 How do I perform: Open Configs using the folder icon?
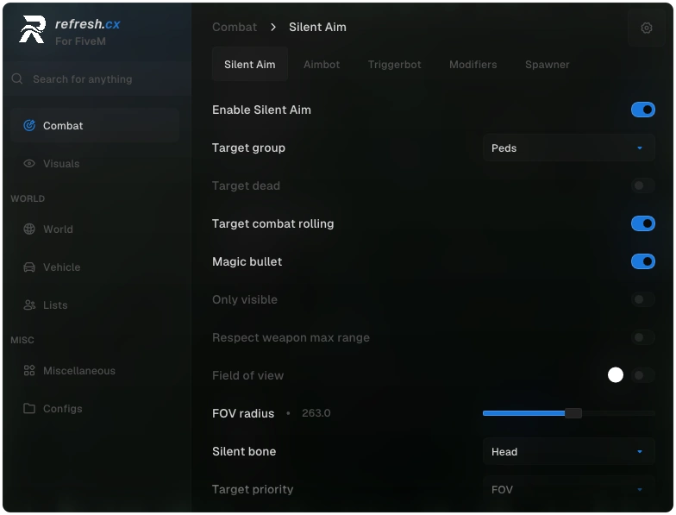29,409
